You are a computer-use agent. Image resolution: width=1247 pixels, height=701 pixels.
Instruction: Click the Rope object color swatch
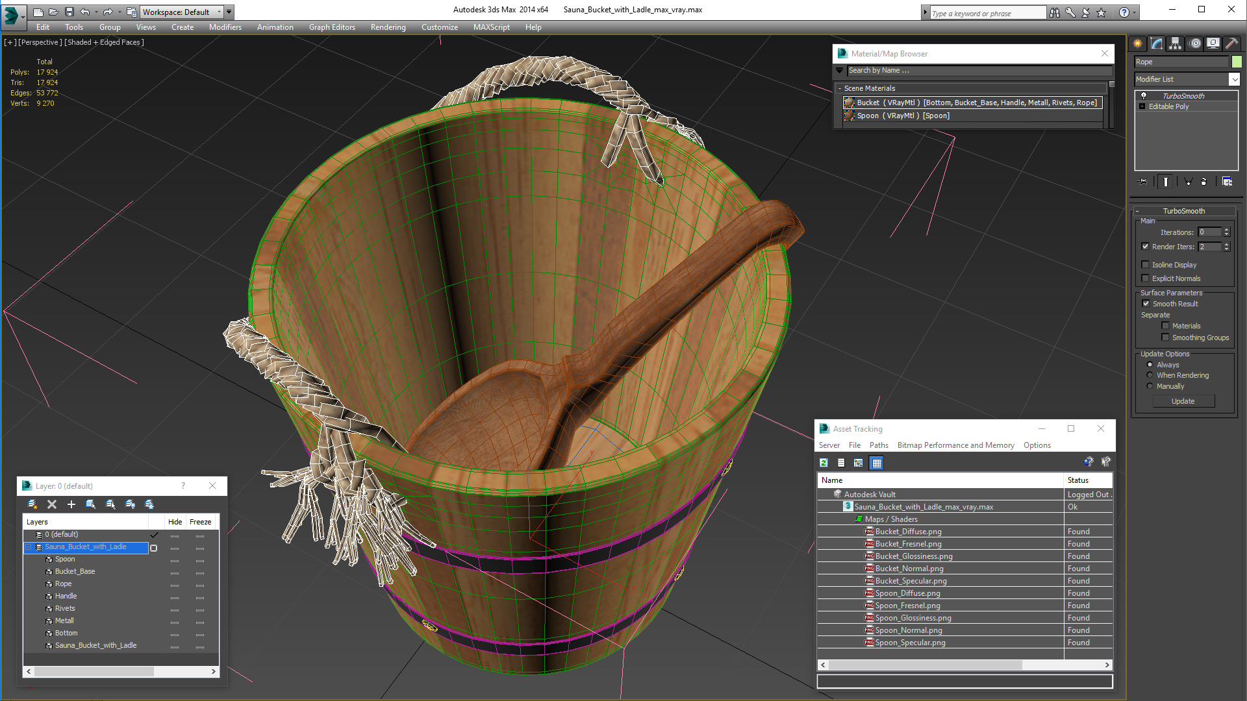tap(1237, 62)
